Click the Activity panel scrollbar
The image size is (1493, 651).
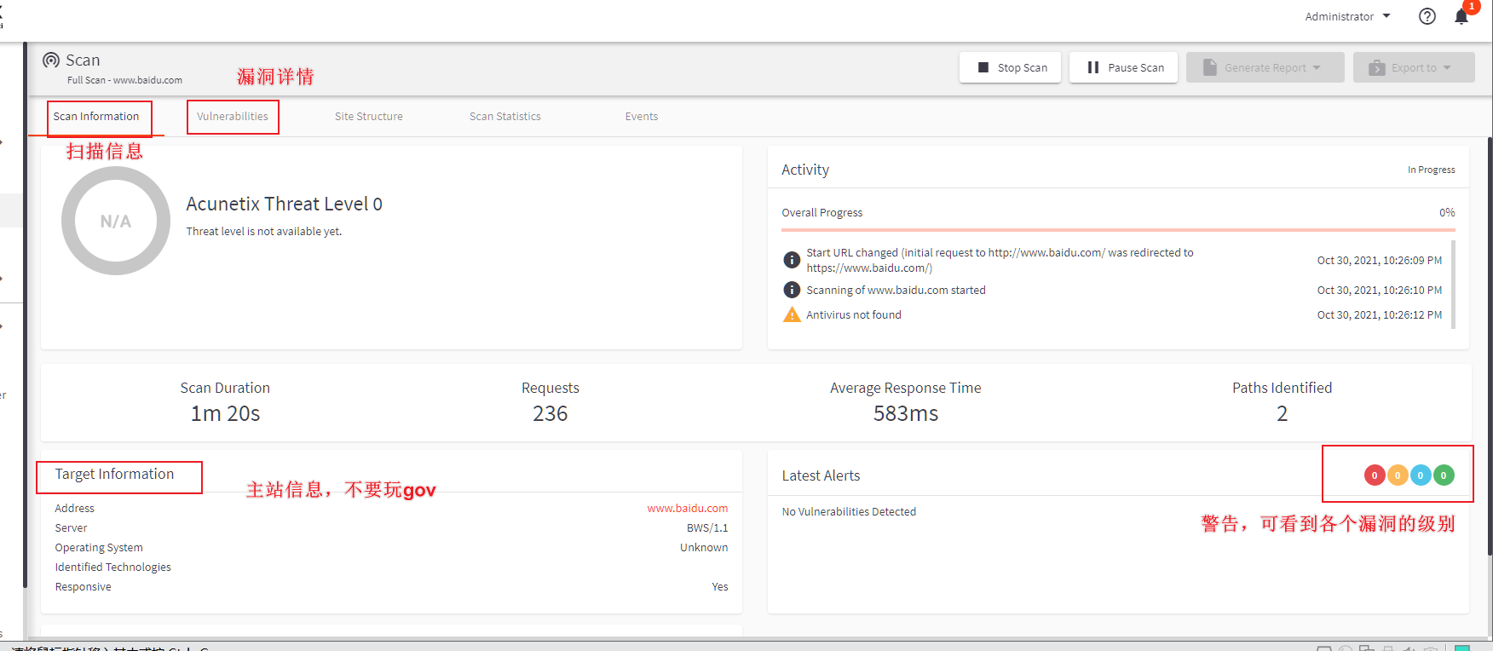[1453, 284]
